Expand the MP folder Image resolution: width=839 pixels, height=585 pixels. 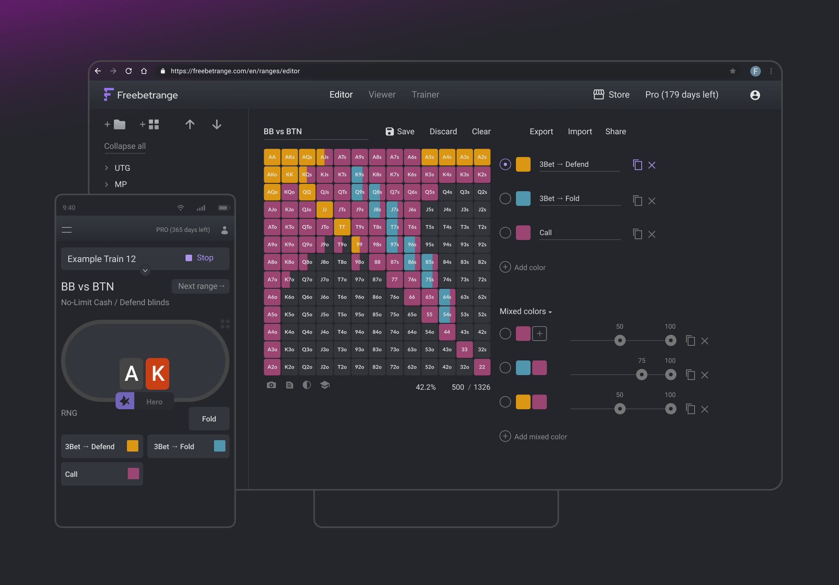(107, 184)
